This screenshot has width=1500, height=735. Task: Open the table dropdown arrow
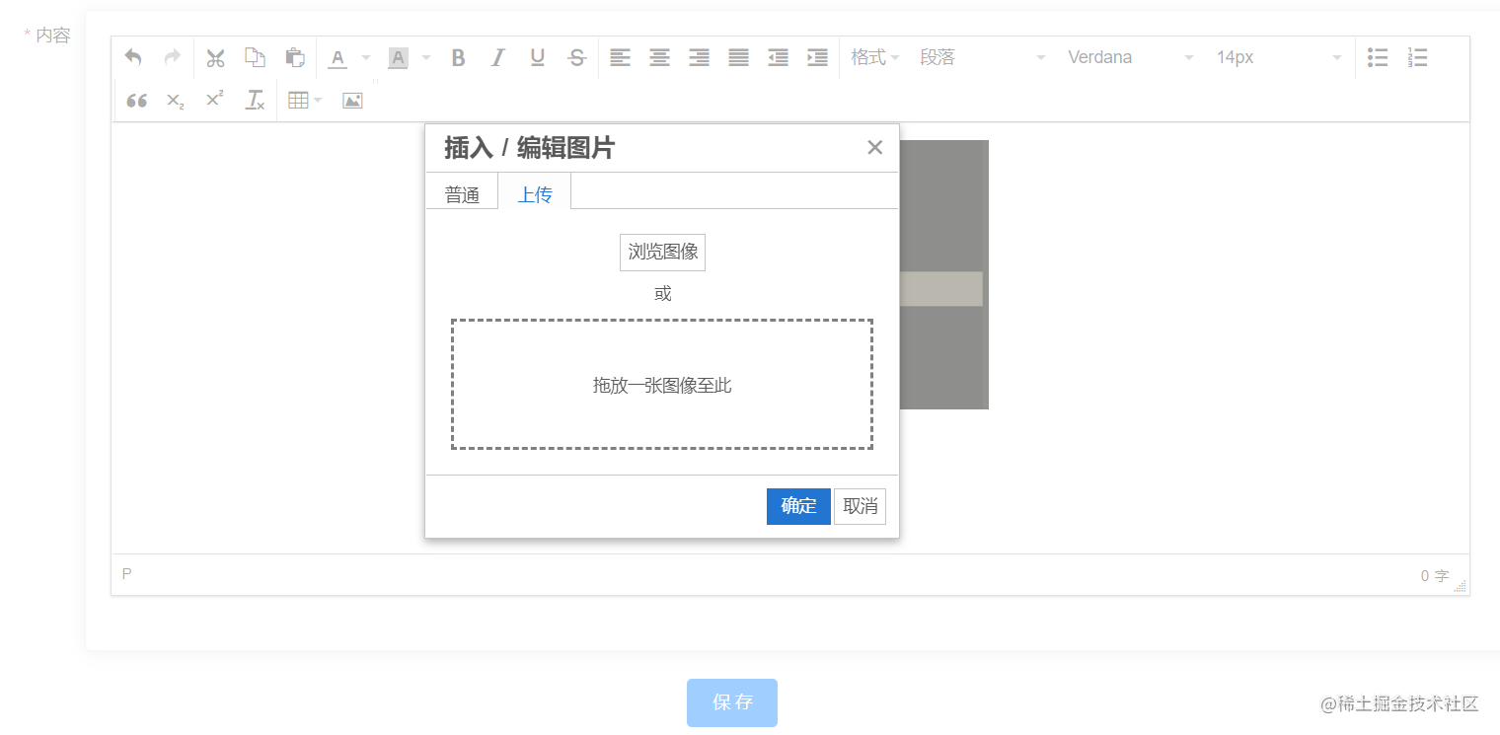[x=318, y=100]
